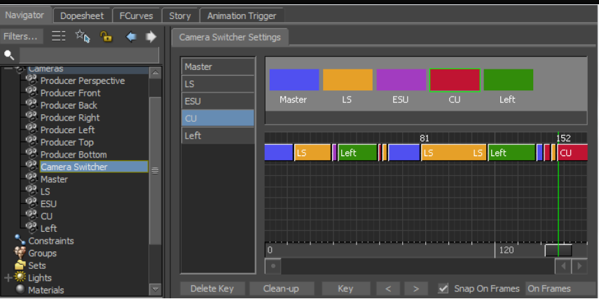Screen dimensions: 599x299
Task: Click the list view icon beside Filters
Action: pos(58,36)
